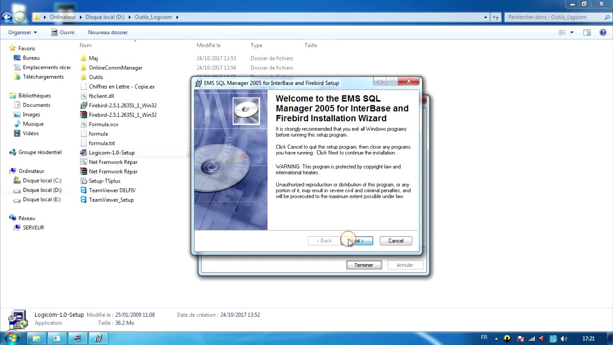
Task: Change the view with the view icon
Action: click(562, 32)
